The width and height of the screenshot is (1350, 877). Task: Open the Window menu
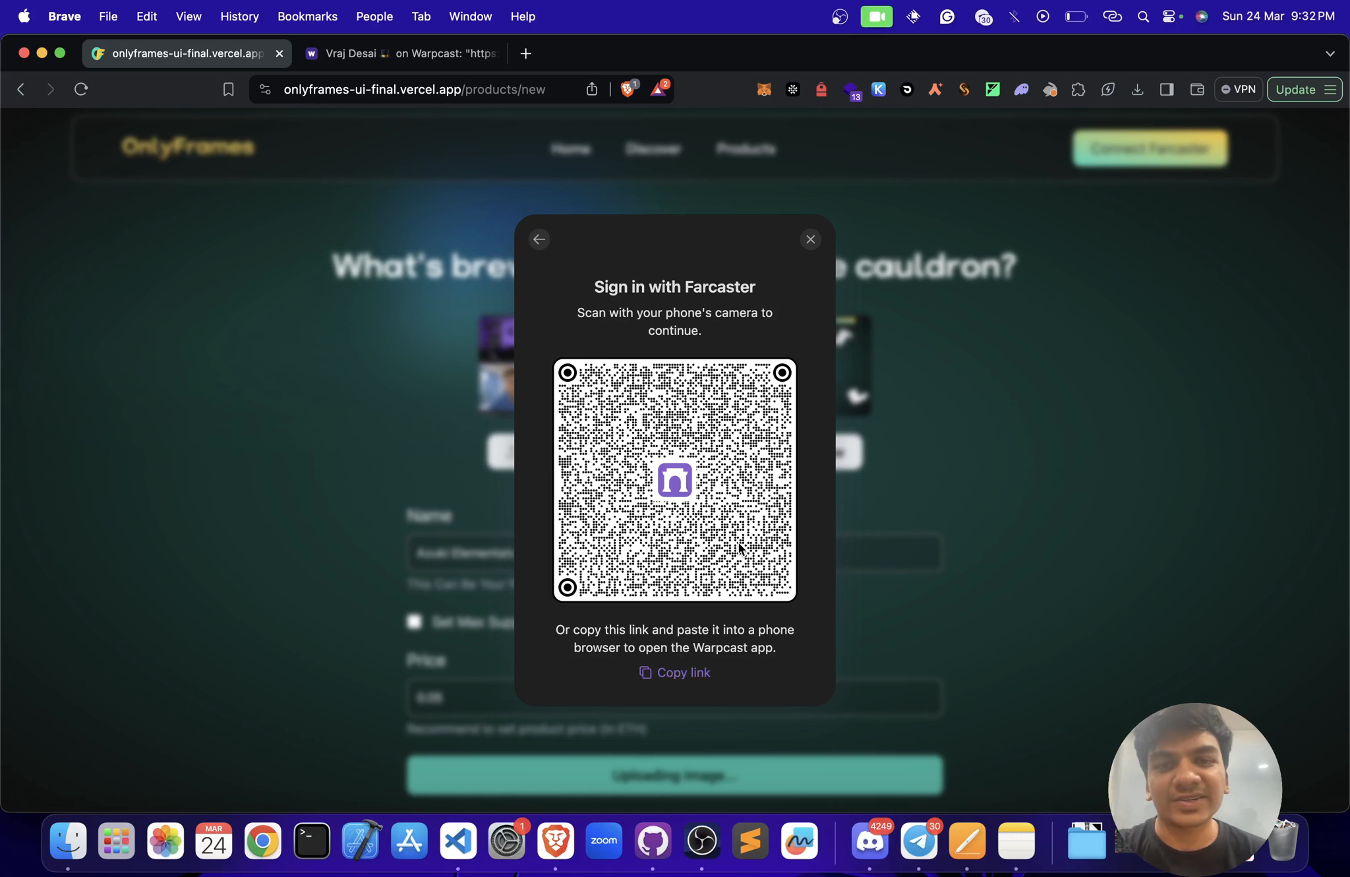[x=470, y=16]
